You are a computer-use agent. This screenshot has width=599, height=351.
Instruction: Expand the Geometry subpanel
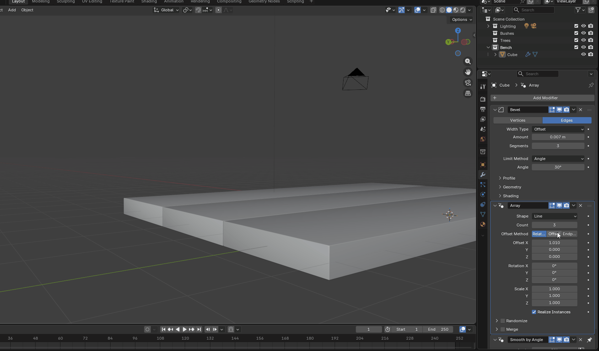pyautogui.click(x=500, y=187)
